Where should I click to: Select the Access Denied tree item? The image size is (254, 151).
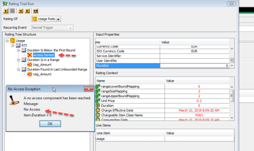click(44, 55)
